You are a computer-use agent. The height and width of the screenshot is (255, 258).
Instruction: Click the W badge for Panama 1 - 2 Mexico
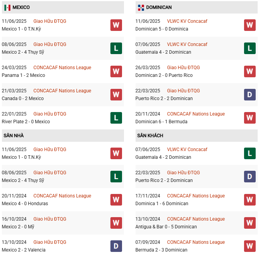pos(116,71)
